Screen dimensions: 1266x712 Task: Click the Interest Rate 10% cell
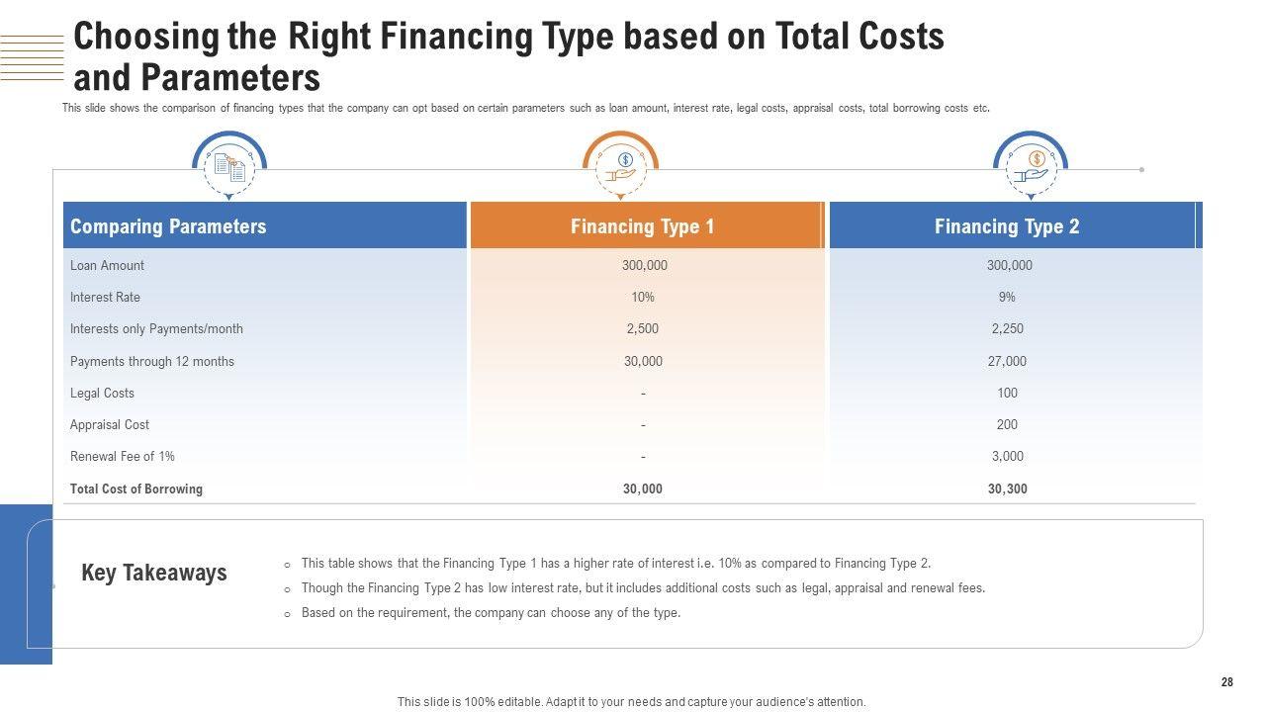coord(643,297)
